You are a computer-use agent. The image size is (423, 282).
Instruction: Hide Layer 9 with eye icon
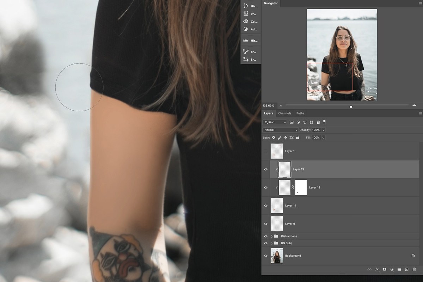click(266, 224)
